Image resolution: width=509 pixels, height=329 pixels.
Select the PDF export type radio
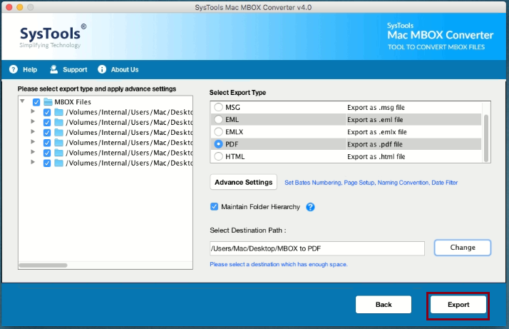coord(218,144)
